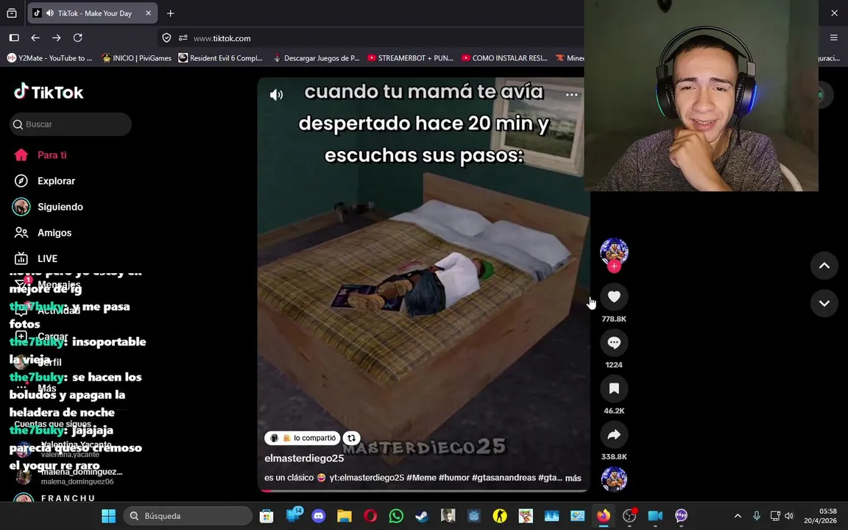This screenshot has width=848, height=530.
Task: Open the Para ti home feed
Action: click(40, 155)
